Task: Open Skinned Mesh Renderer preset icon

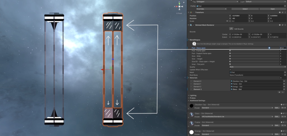Action: point(283,25)
